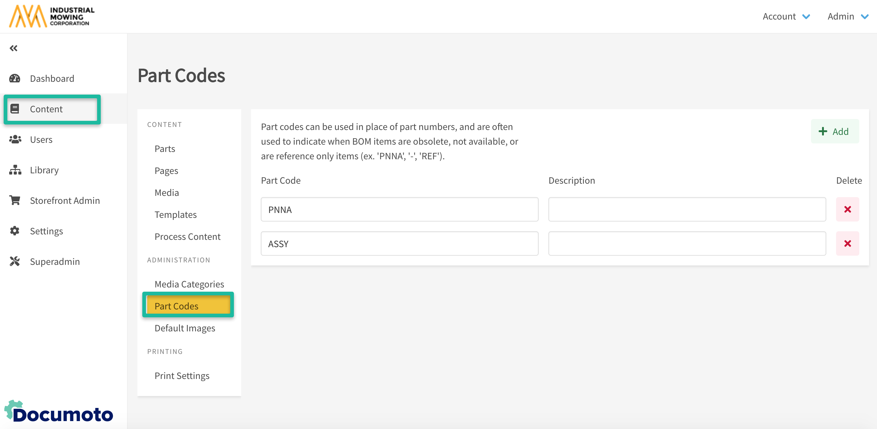Select Process Content menu item
The width and height of the screenshot is (877, 429).
point(187,236)
